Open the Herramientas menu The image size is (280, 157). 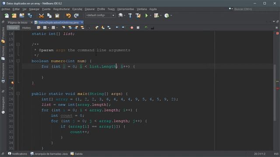point(126,9)
